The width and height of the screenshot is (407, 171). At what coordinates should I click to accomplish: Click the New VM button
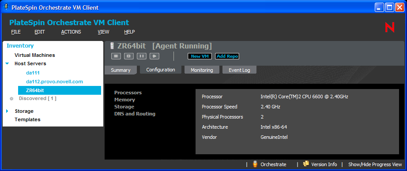(x=200, y=56)
